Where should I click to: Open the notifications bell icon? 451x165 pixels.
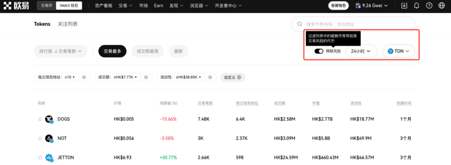(x=416, y=5)
